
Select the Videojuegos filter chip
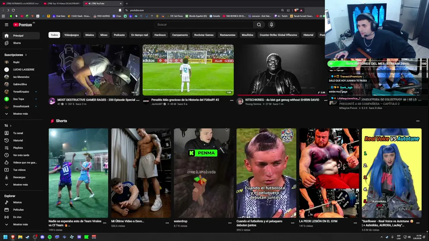71,35
